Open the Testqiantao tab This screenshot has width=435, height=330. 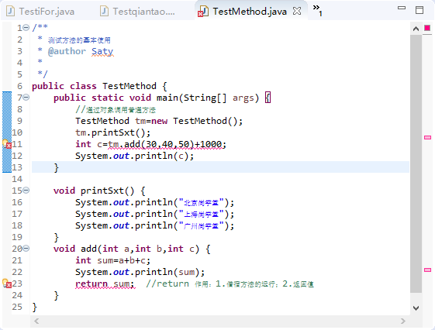137,12
